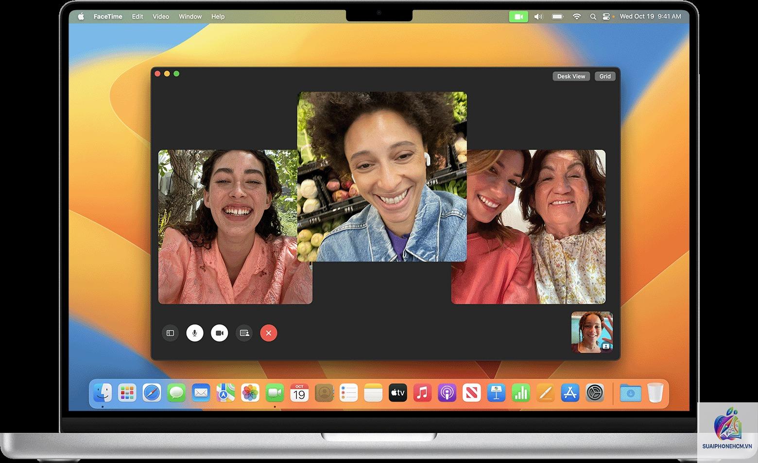Open Contacts from the Dock
This screenshot has height=463, width=758.
[324, 393]
